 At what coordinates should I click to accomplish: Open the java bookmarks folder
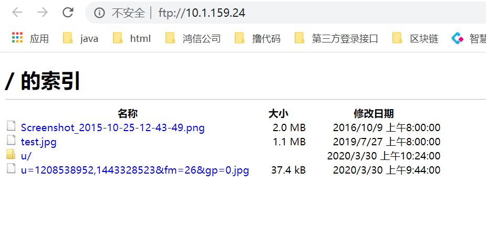coord(80,38)
